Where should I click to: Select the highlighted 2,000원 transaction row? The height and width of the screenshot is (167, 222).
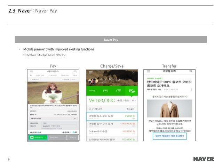112,116
